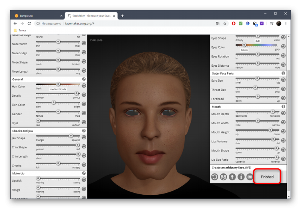The image size is (301, 209).
Task: Open help for Cheeks and Jaw section
Action: [x=84, y=131]
